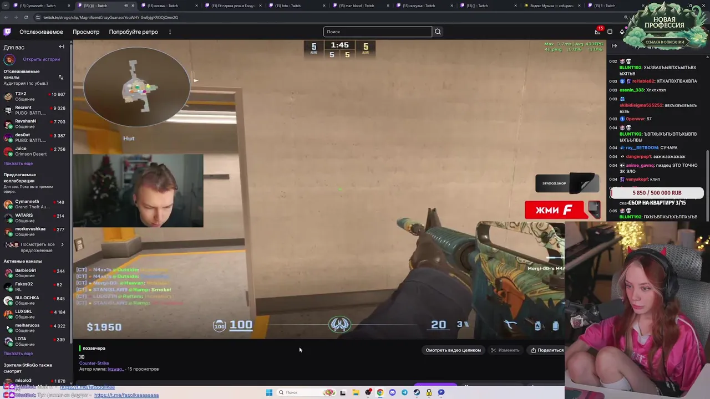
Task: Open 'Counter-Strike' category link
Action: pyautogui.click(x=94, y=363)
